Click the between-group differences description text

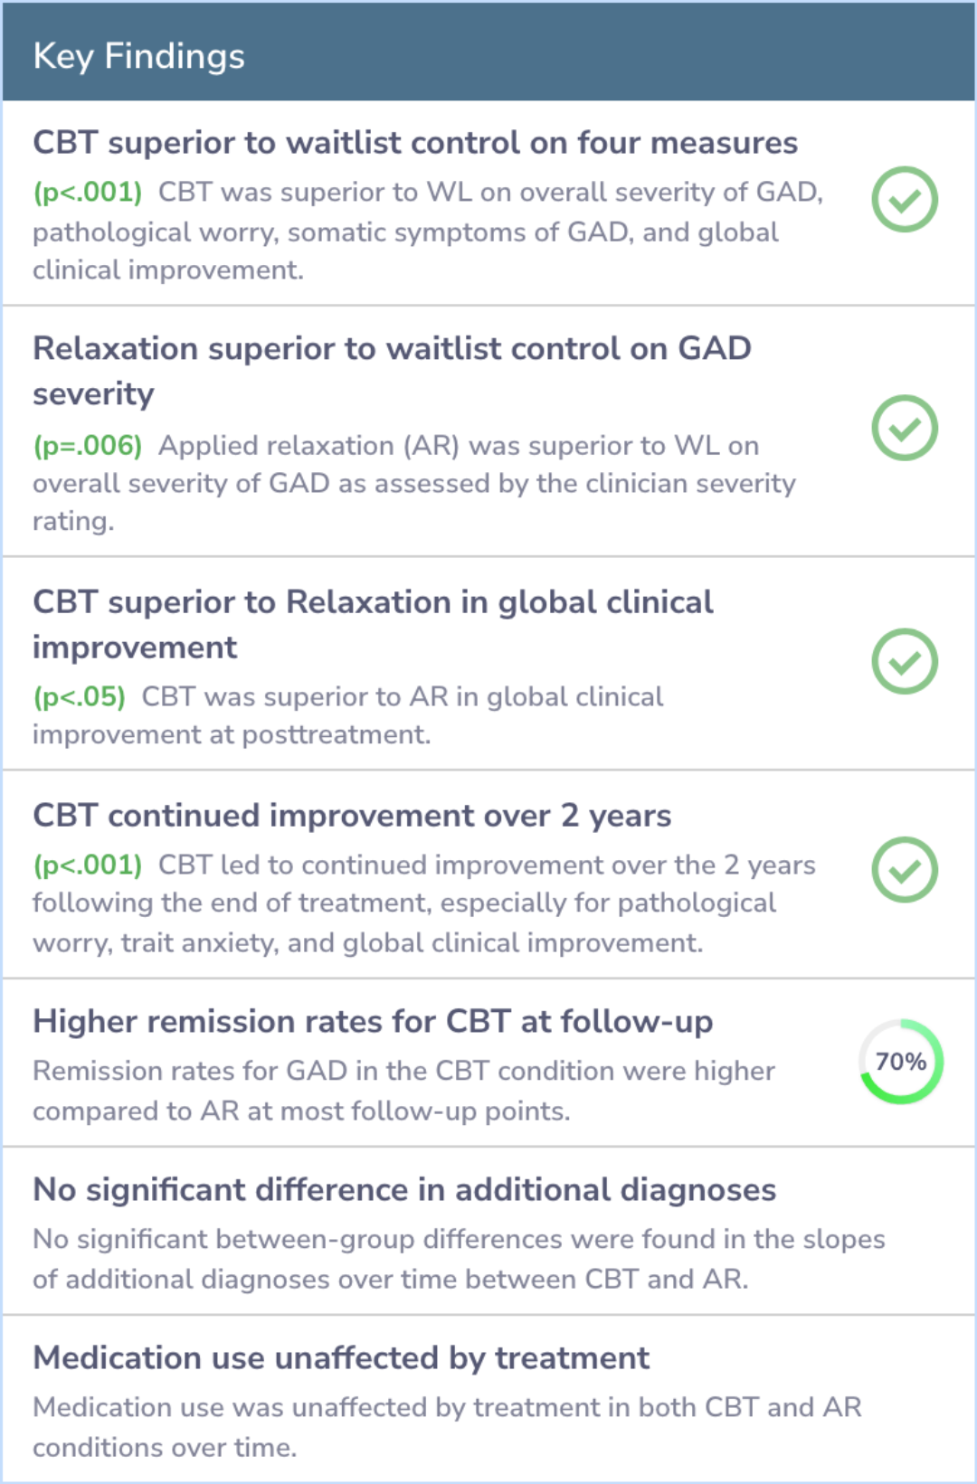click(x=459, y=1259)
